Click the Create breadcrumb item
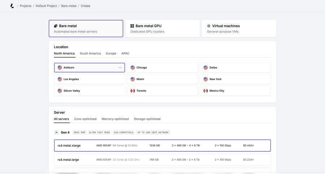This screenshot has height=174, width=325. (85, 6)
